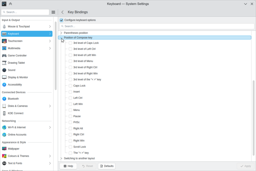The height and width of the screenshot is (171, 256).
Task: Enable Right Alt as Compose key
Action: tap(70, 128)
